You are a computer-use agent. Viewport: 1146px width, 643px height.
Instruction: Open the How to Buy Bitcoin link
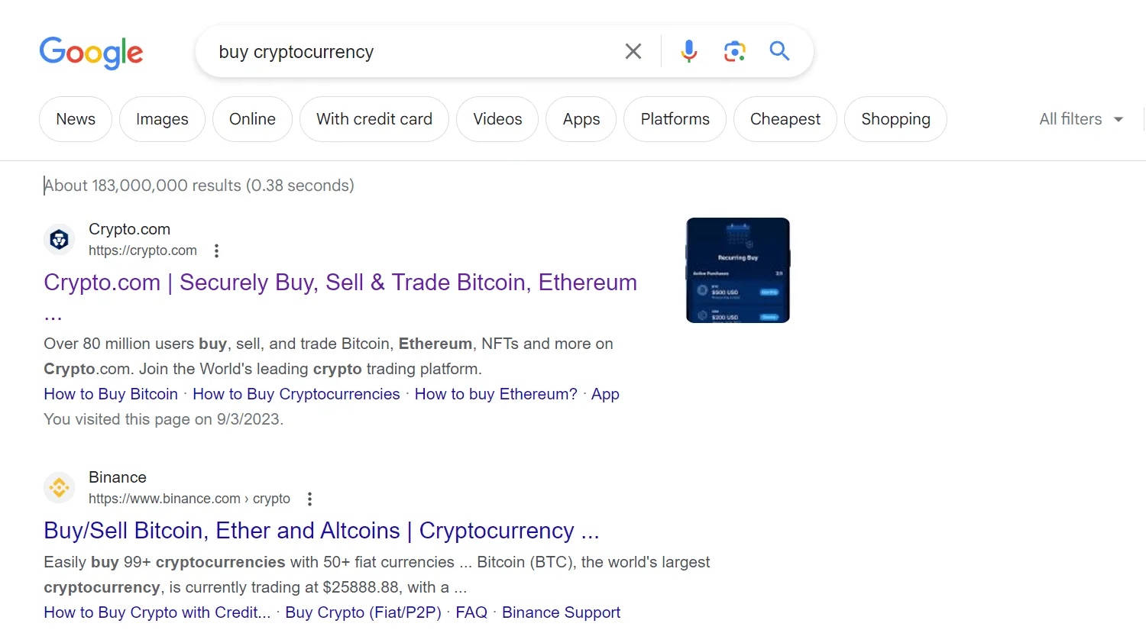(x=110, y=394)
